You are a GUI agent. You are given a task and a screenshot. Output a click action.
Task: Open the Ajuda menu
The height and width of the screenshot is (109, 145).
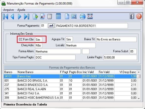[x=21, y=10]
